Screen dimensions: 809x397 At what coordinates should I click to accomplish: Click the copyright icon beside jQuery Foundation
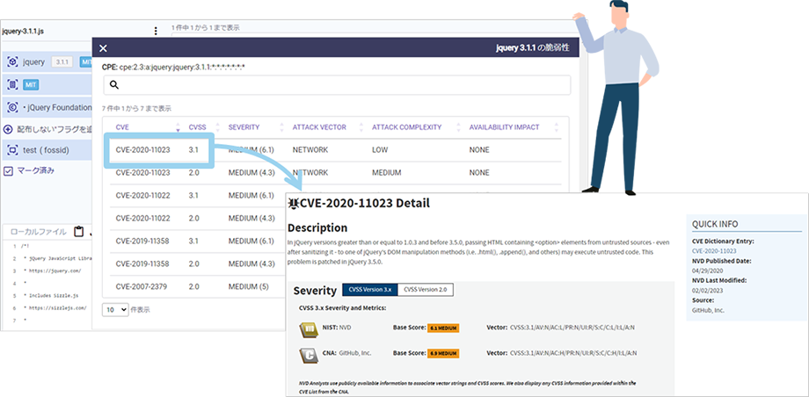pyautogui.click(x=13, y=107)
